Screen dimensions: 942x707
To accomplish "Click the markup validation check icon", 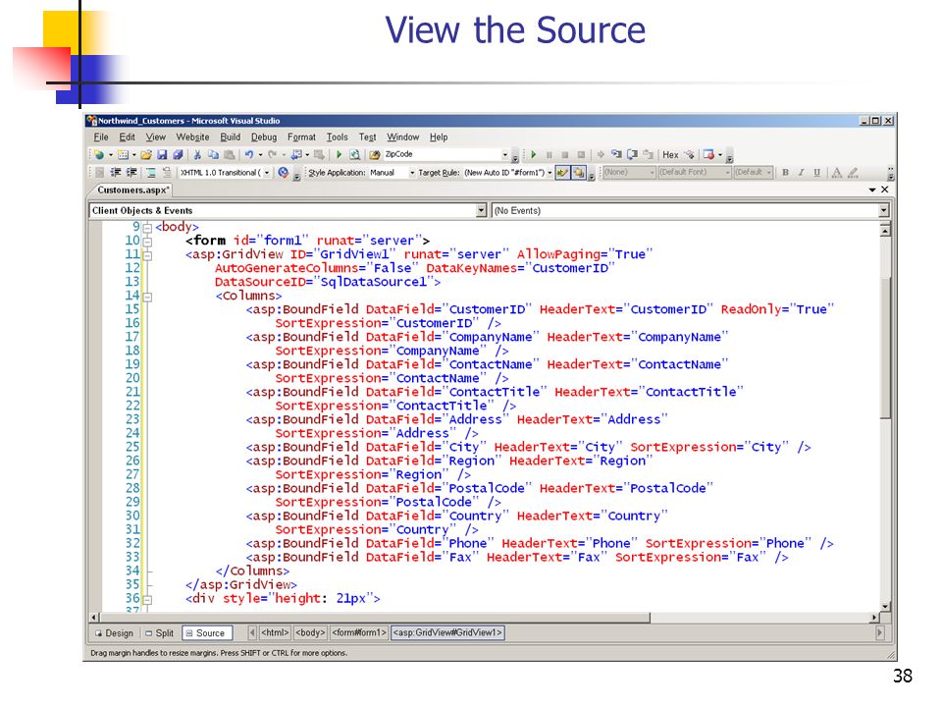I will [284, 173].
